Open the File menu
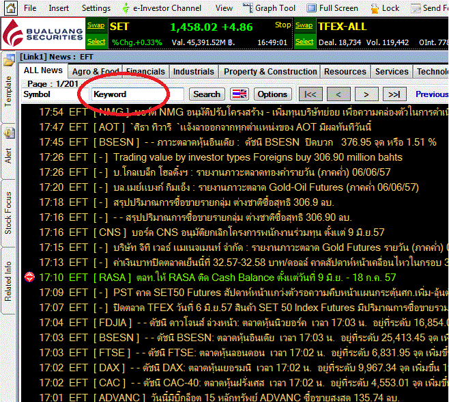449x402 pixels. click(30, 8)
